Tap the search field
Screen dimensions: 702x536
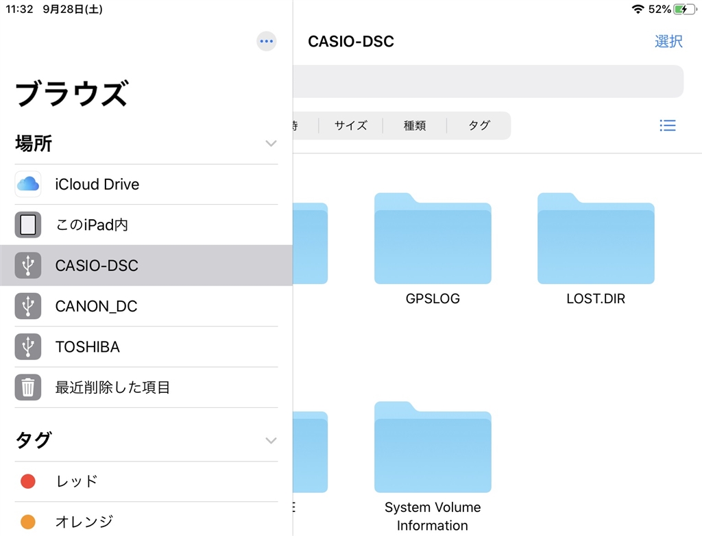488,81
